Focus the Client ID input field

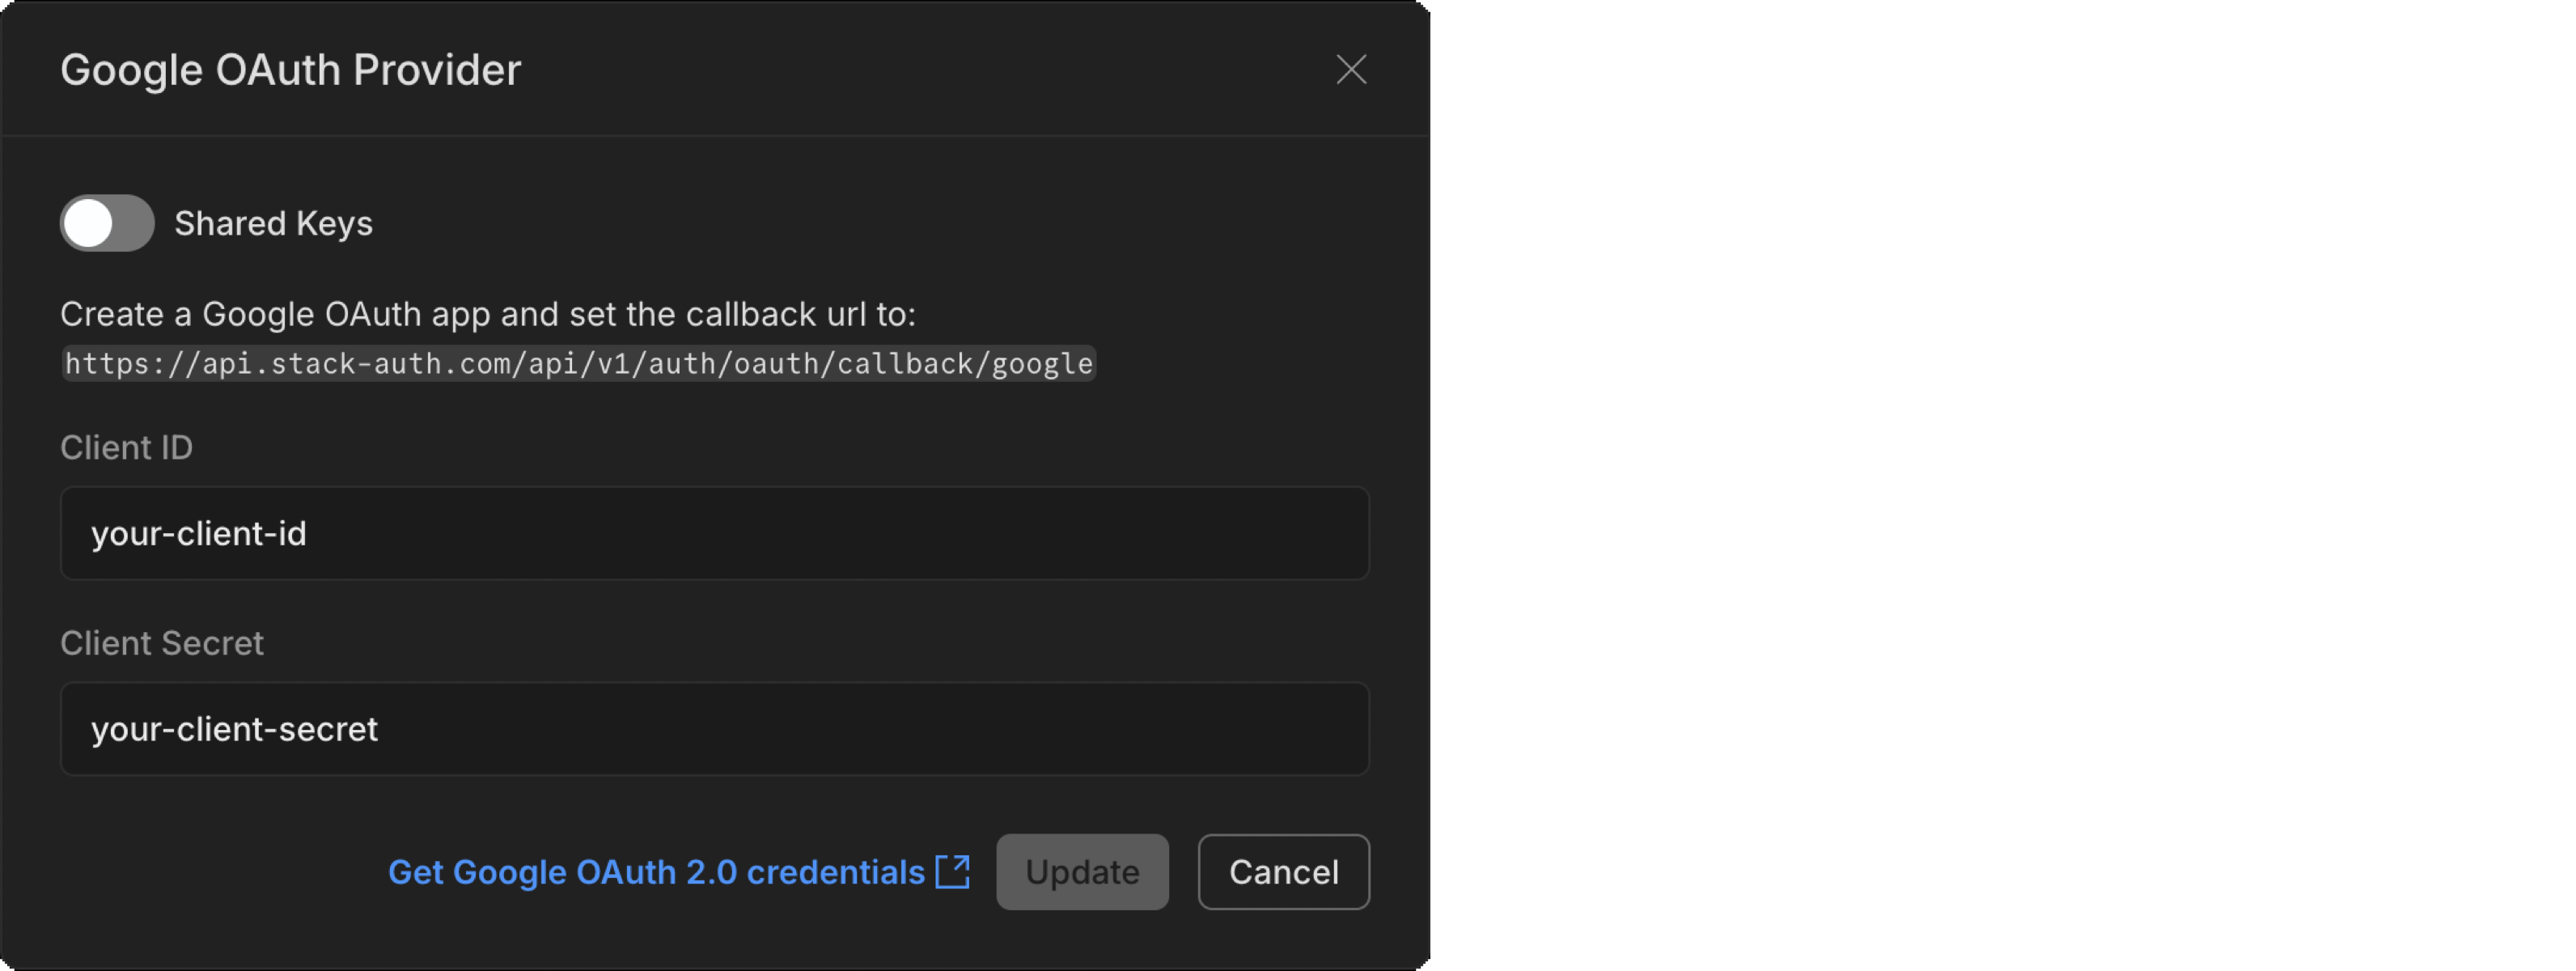(x=715, y=533)
